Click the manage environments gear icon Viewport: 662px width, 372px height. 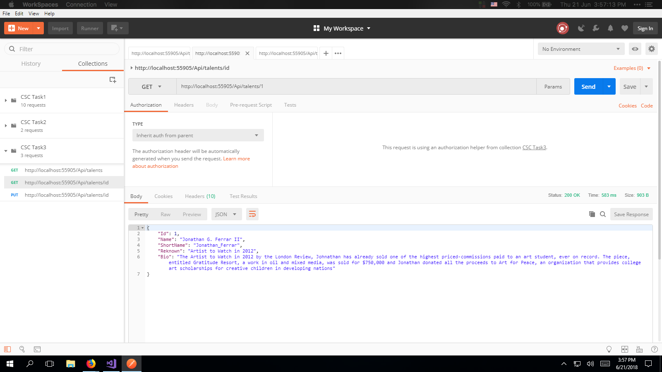(652, 49)
